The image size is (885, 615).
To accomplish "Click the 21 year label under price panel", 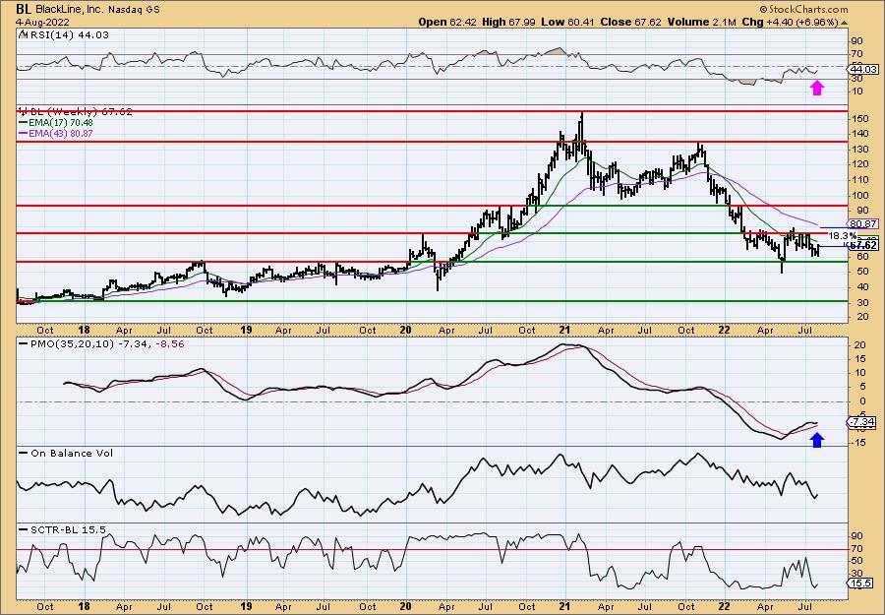I will 565,330.
